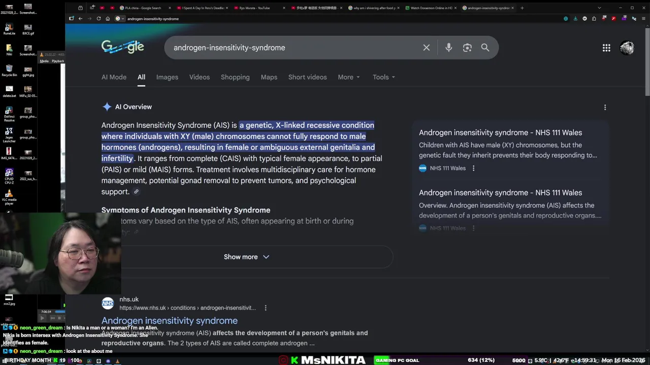Screen dimensions: 650x365
Task: Select the Videos search tab
Action: pyautogui.click(x=200, y=77)
